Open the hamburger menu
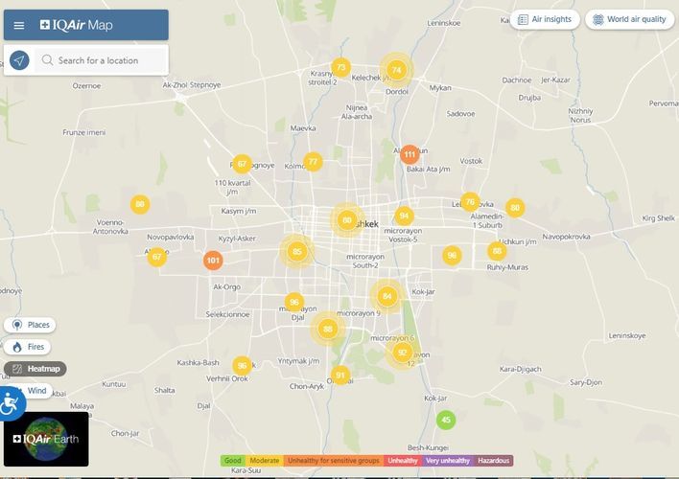679x479 pixels. click(19, 25)
